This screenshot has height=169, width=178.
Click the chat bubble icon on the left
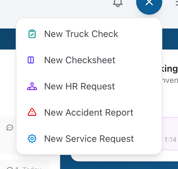(x=10, y=127)
